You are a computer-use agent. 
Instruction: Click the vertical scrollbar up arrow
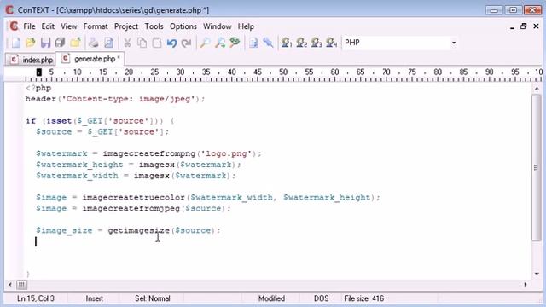point(537,89)
